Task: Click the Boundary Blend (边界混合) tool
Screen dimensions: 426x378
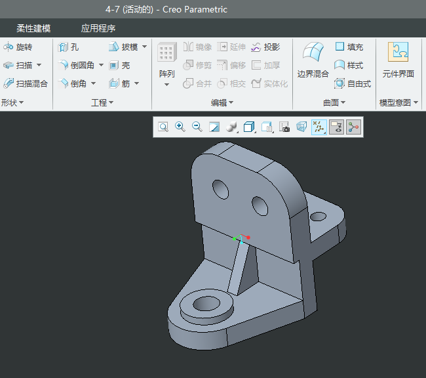Action: pyautogui.click(x=313, y=61)
